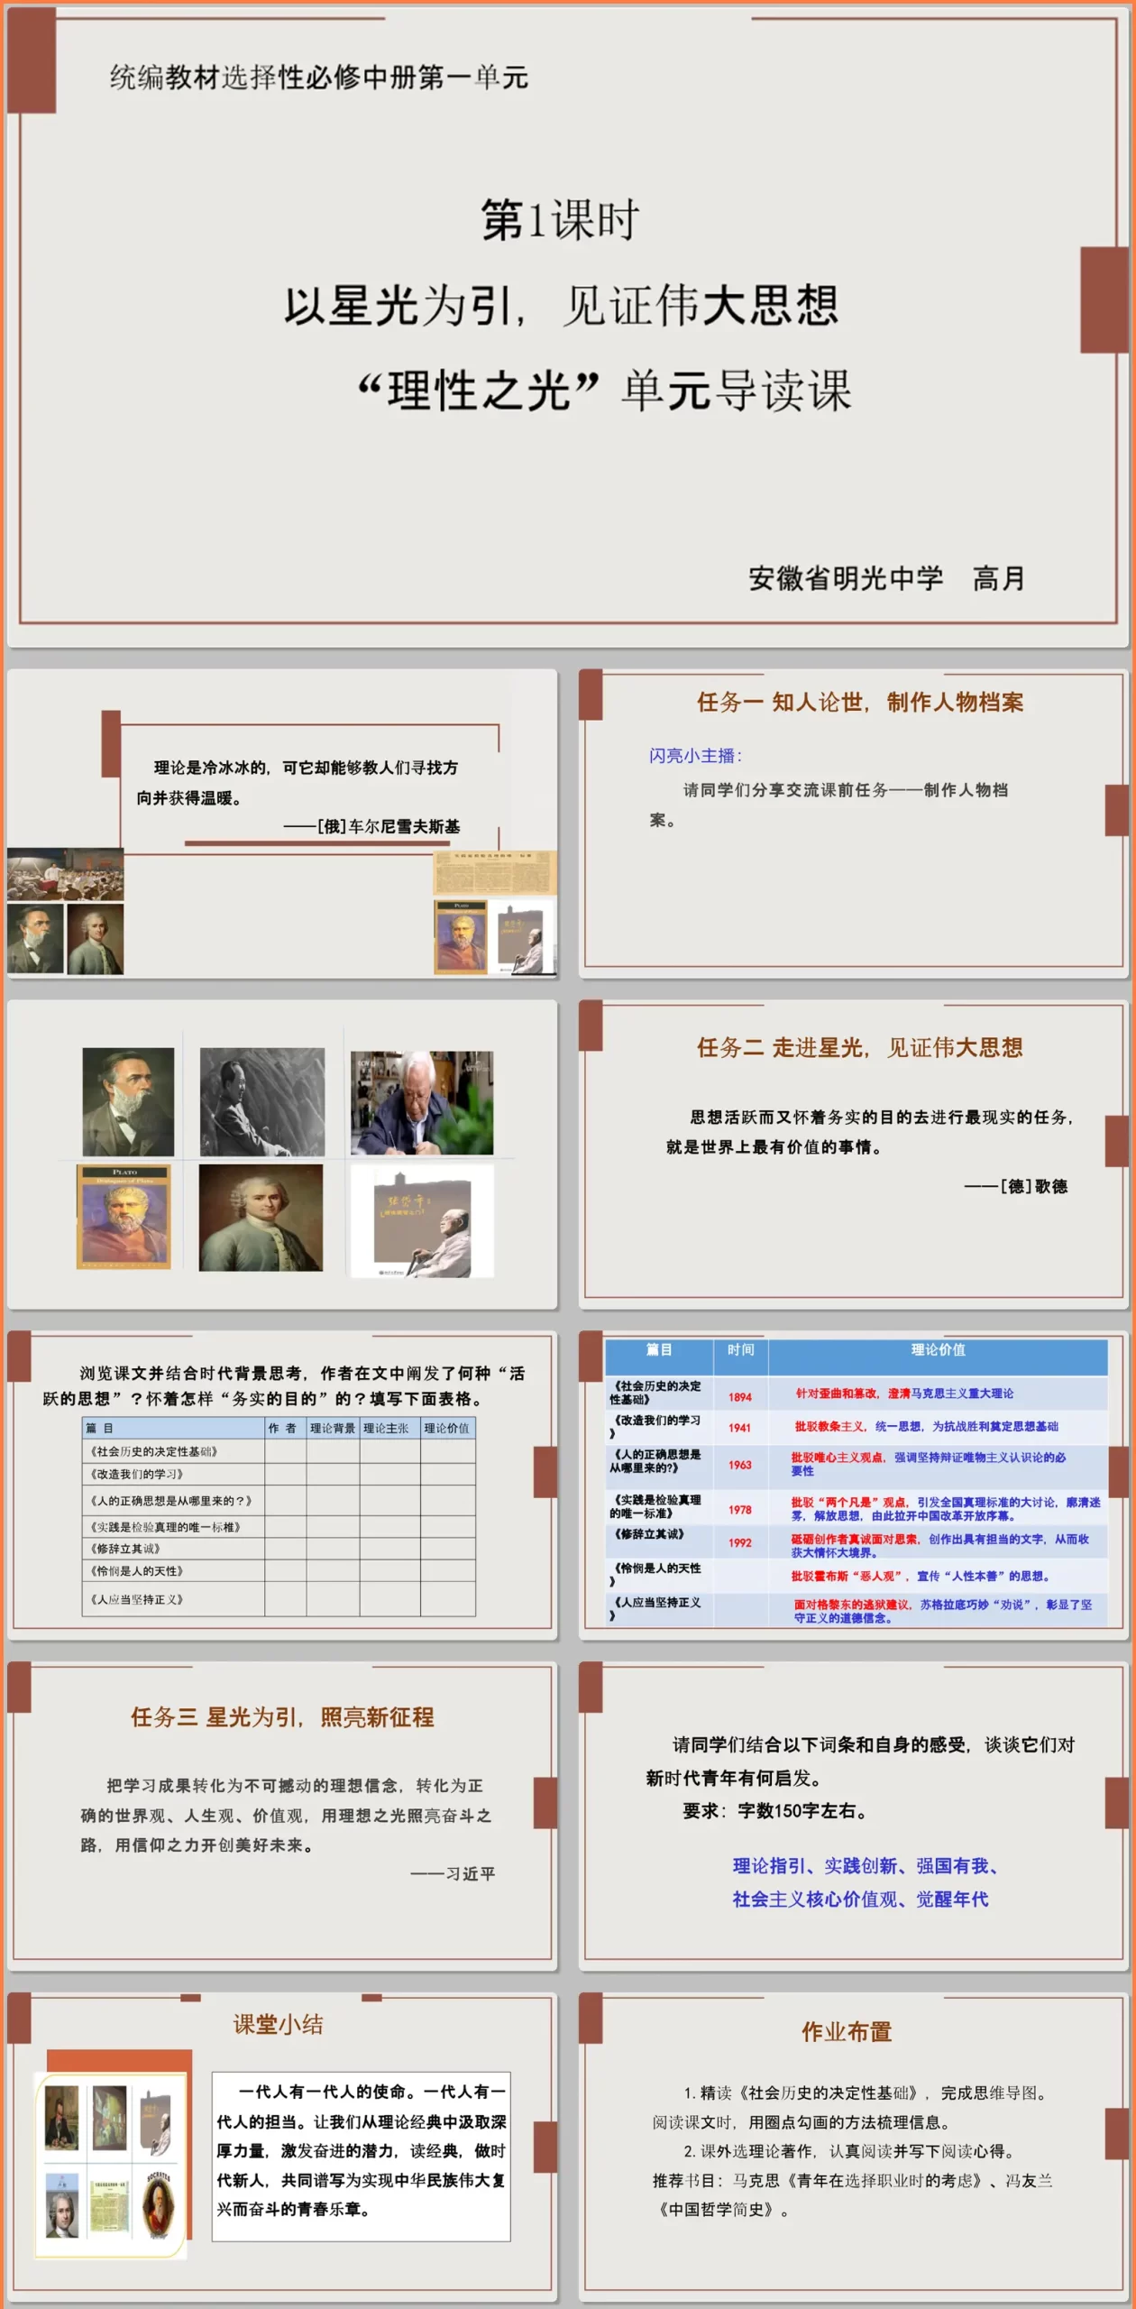
Task: Click the year 1894 in the blue table
Action: click(x=740, y=1397)
